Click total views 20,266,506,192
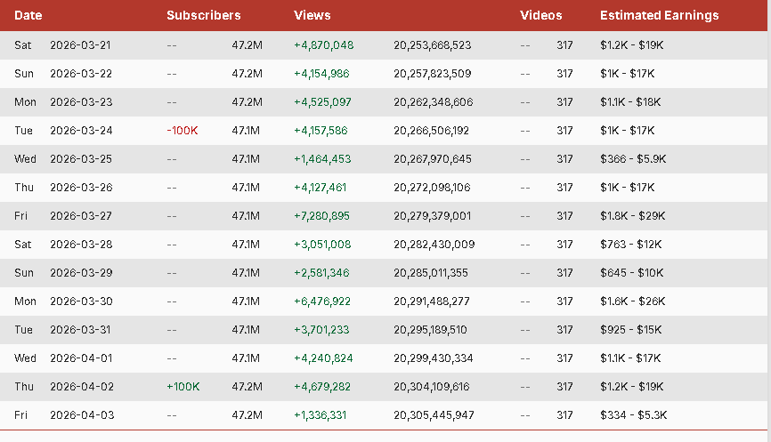The height and width of the screenshot is (442, 771). [x=431, y=131]
